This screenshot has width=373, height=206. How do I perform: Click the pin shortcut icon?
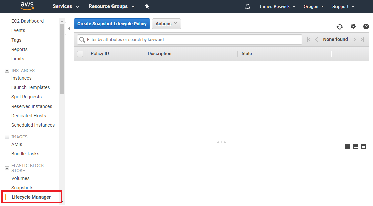[x=147, y=6]
